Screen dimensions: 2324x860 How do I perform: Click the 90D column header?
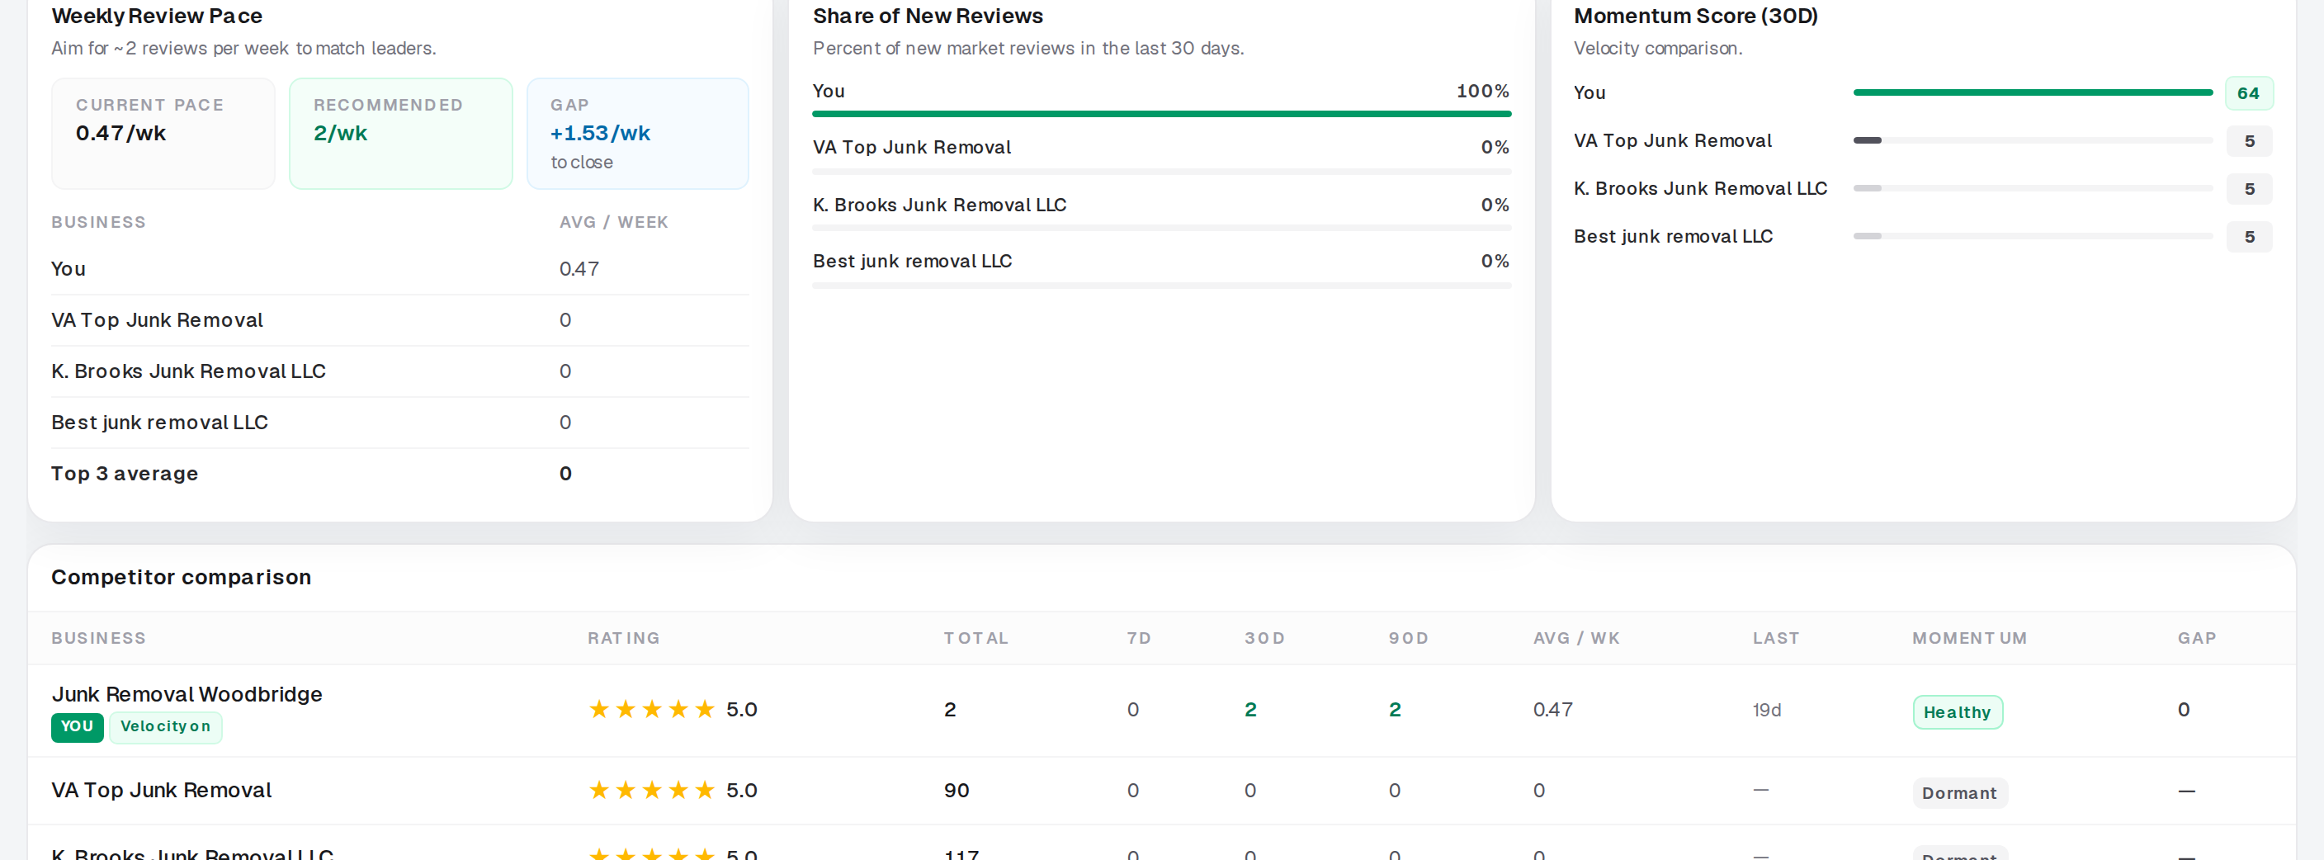(x=1410, y=638)
